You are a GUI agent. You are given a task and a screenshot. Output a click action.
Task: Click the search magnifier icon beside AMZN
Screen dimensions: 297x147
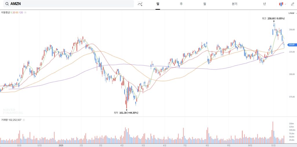(7, 4)
